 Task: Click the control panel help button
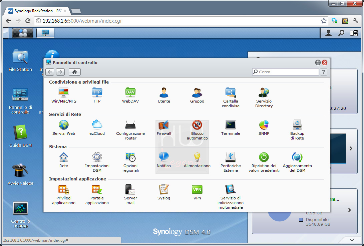click(324, 72)
